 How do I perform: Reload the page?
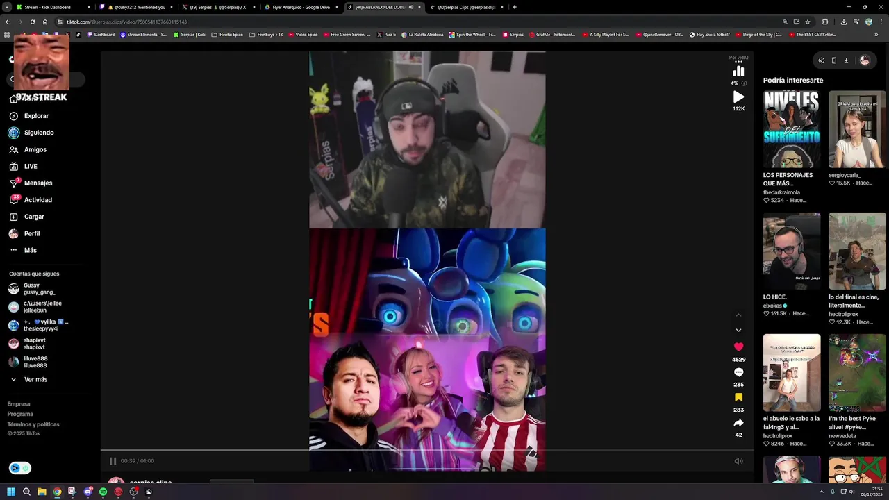coord(32,22)
